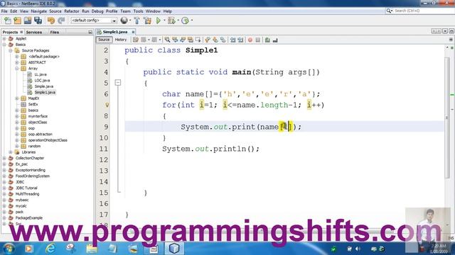
Task: Open the NetBeans taskbar icon
Action: tap(174, 249)
